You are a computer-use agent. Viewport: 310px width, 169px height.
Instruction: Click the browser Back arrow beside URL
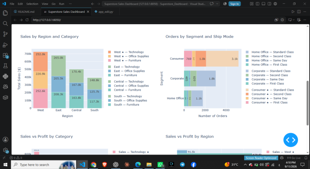(15, 20)
